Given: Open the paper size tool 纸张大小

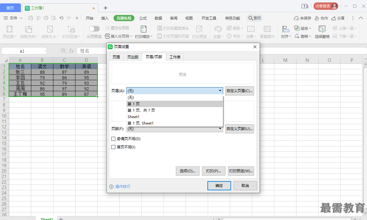Looking at the screenshot, I should 50,32.
